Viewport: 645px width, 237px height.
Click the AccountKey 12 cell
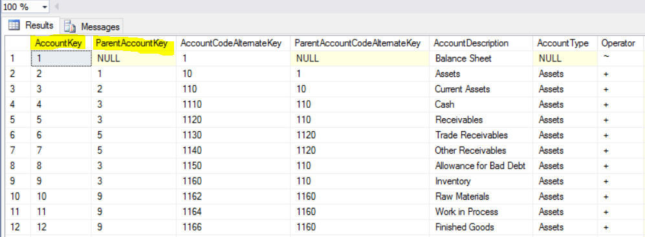coord(61,227)
